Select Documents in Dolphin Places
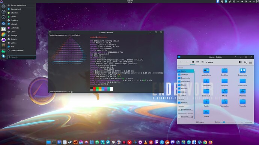The height and width of the screenshot is (145, 259). pyautogui.click(x=186, y=78)
